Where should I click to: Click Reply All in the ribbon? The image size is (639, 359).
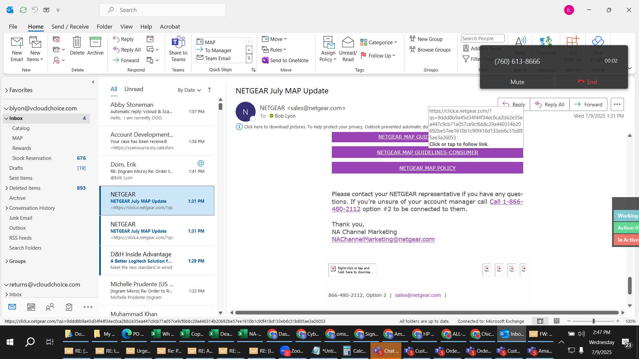pos(127,50)
